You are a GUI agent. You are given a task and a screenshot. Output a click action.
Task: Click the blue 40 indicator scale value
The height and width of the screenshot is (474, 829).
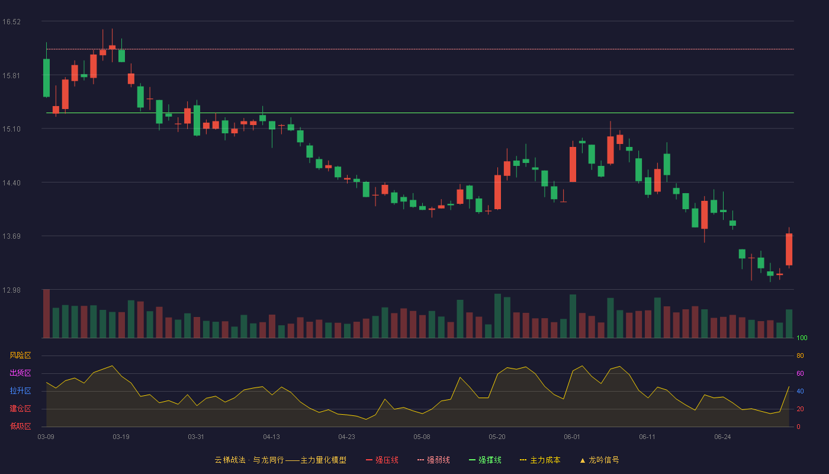(800, 392)
